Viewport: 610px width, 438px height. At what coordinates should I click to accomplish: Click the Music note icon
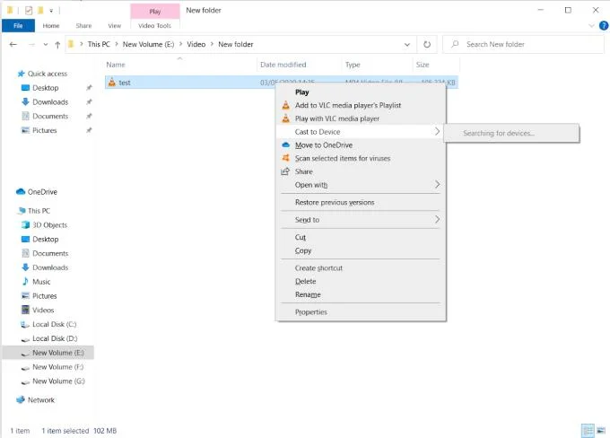click(25, 281)
